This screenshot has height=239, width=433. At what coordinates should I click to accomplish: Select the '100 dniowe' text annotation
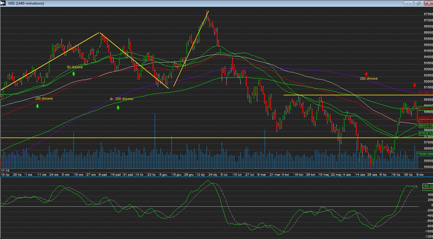pos(44,99)
